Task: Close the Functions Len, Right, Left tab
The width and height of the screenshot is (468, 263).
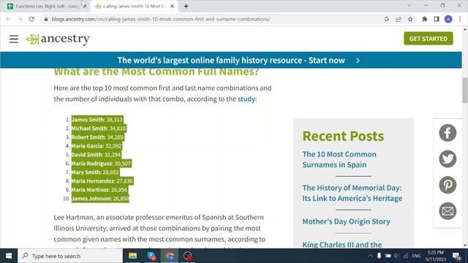Action: tap(85, 6)
